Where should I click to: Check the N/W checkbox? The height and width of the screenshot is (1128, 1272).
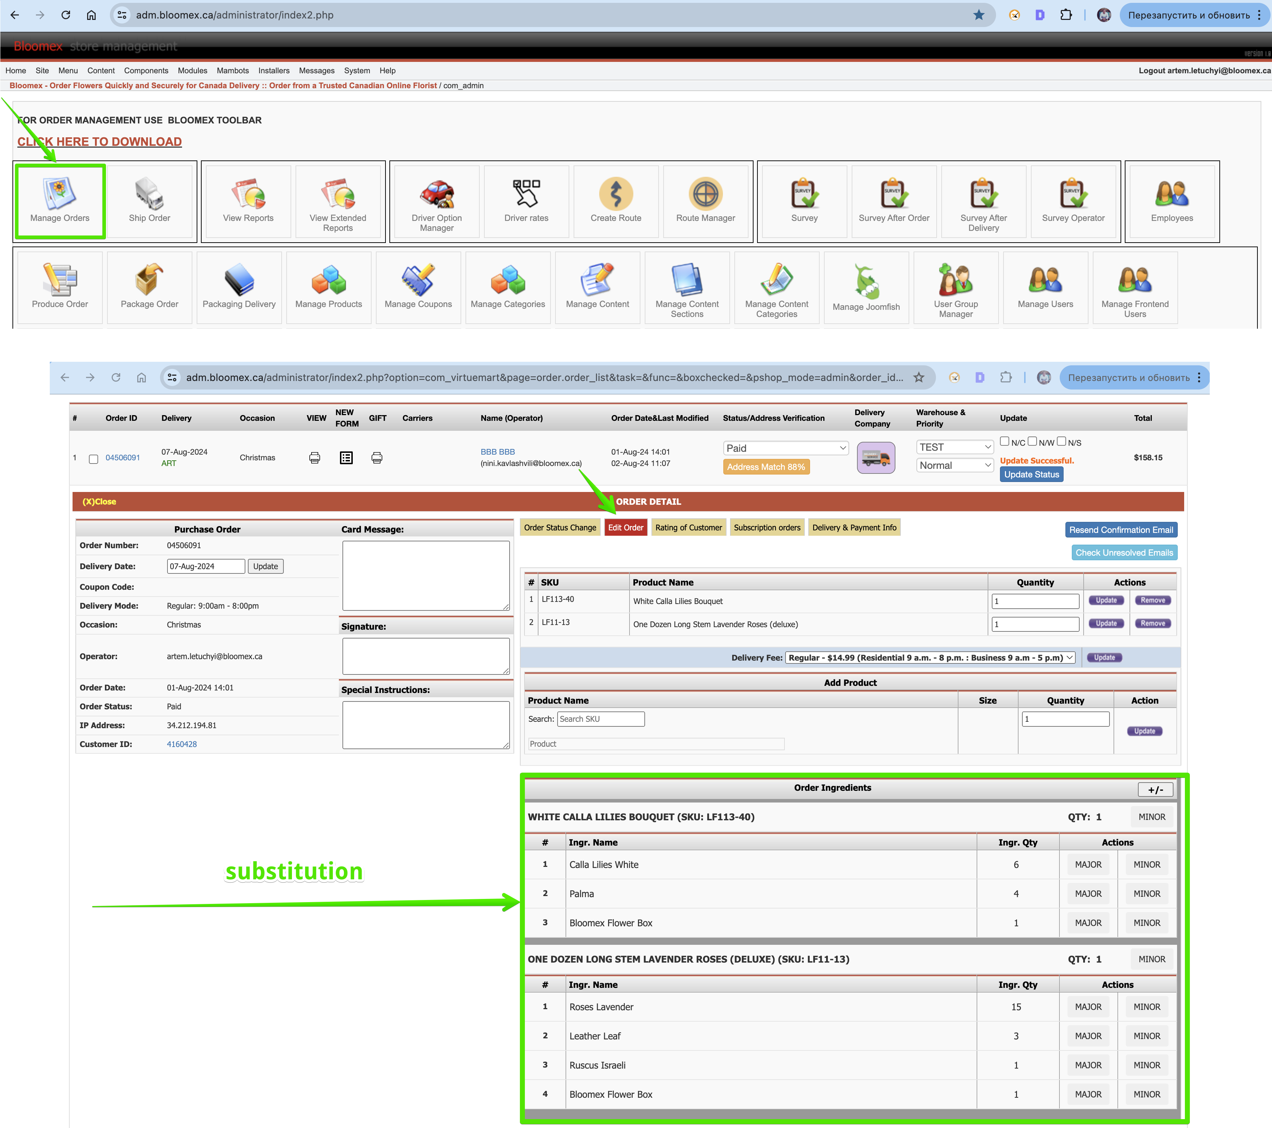(x=1032, y=441)
